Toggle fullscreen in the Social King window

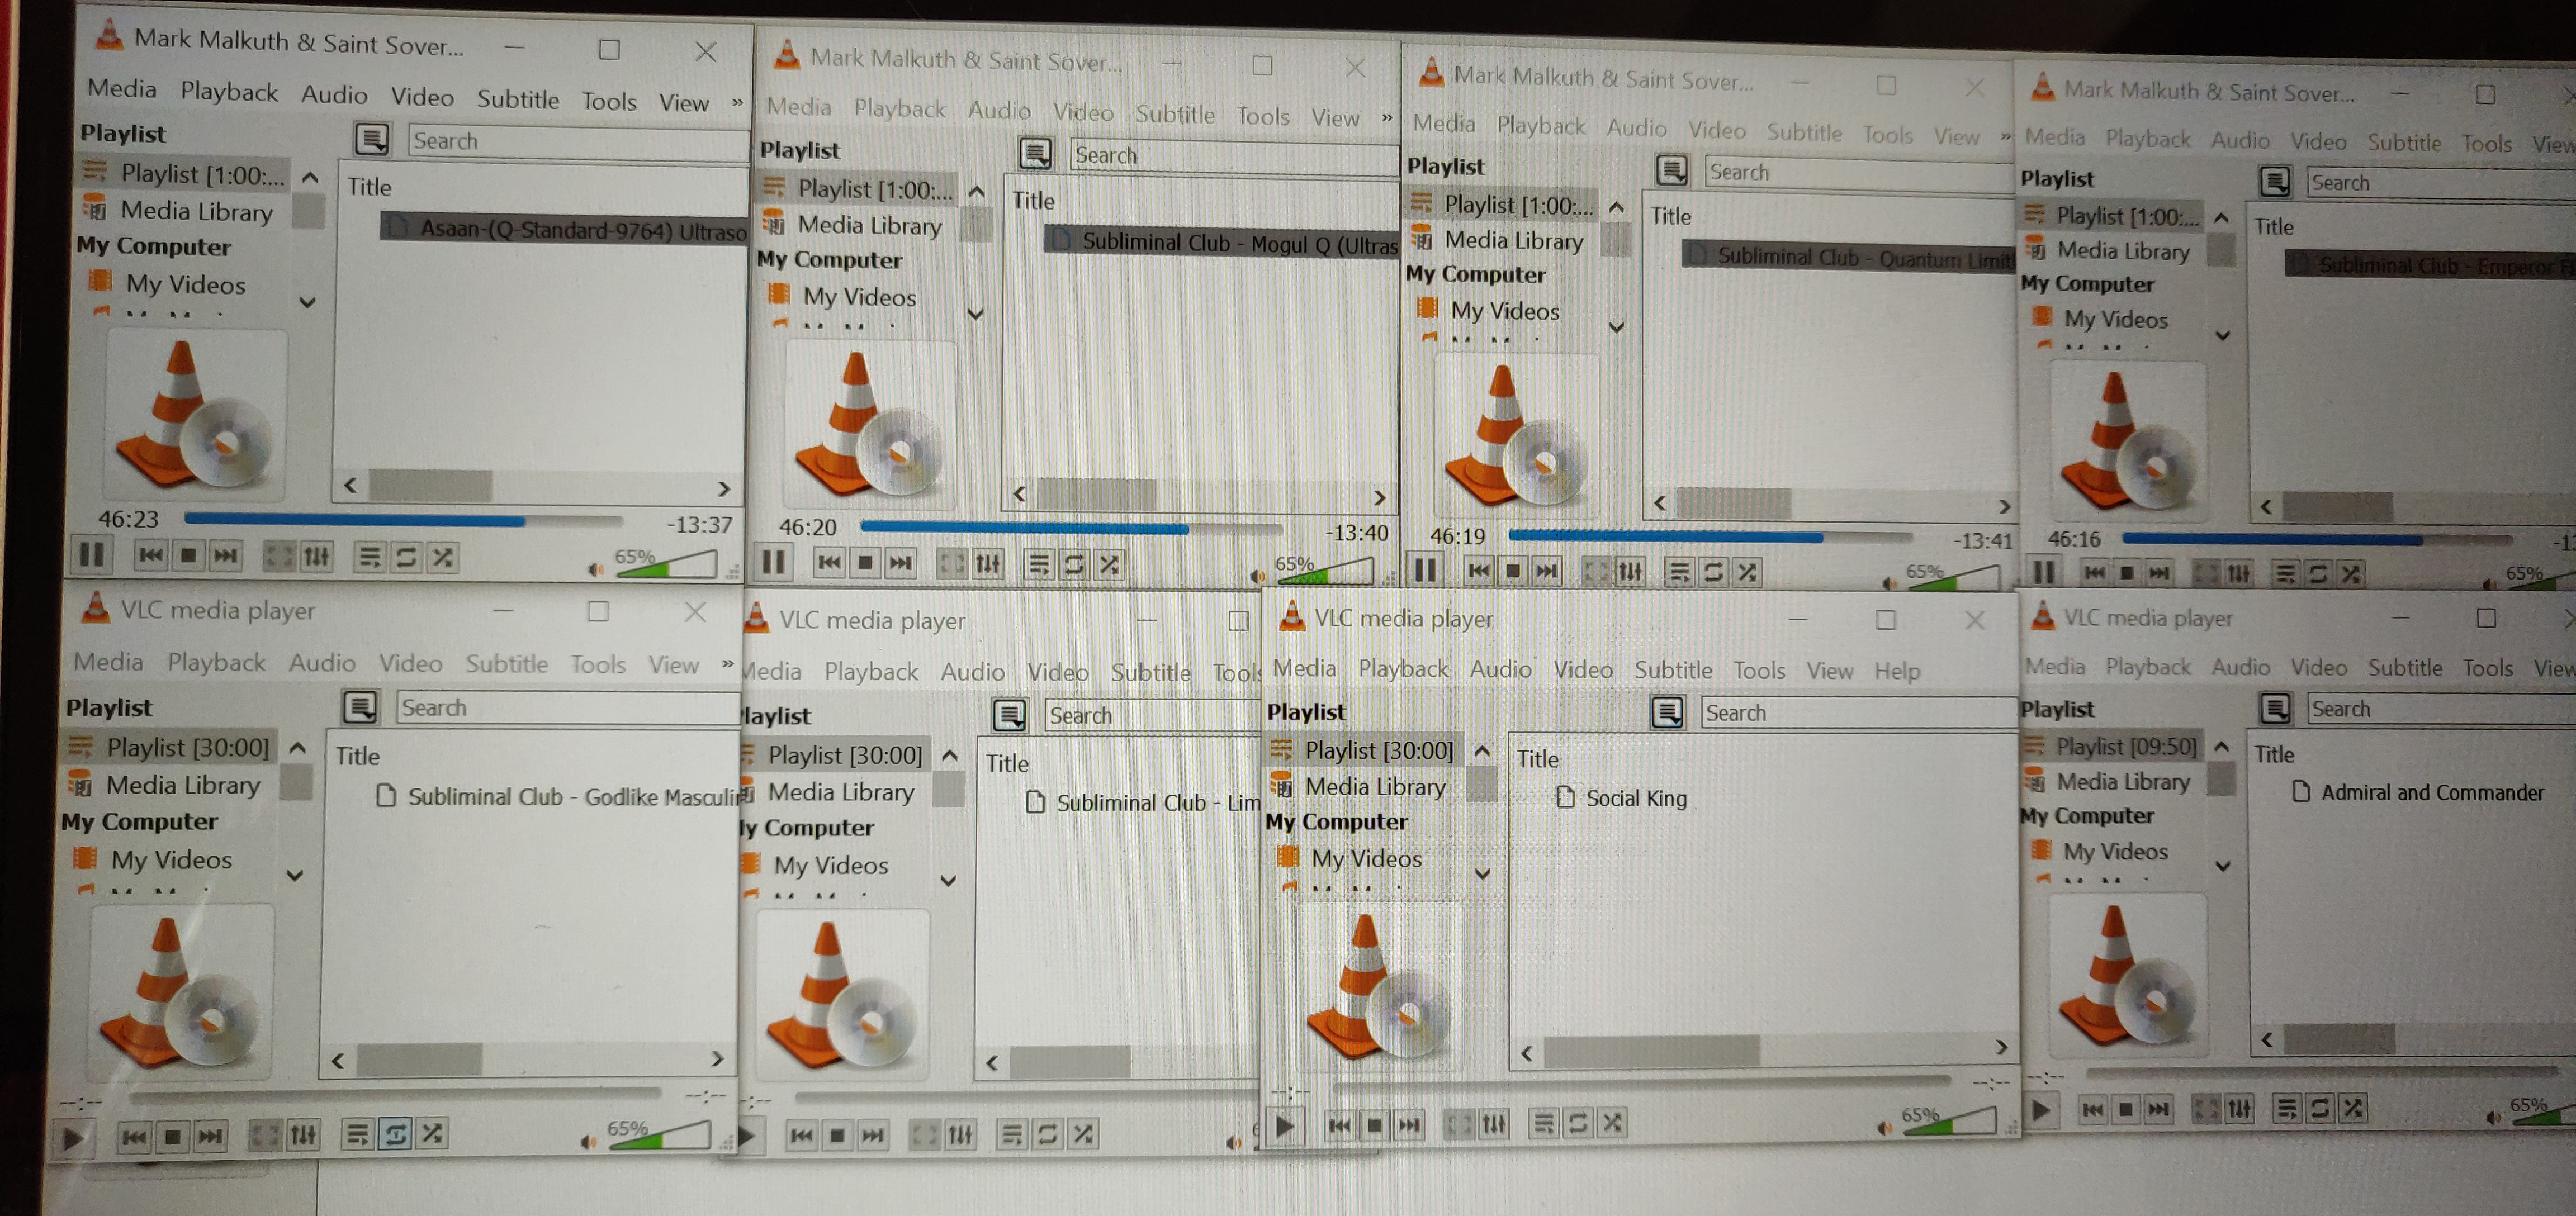[x=1458, y=1124]
